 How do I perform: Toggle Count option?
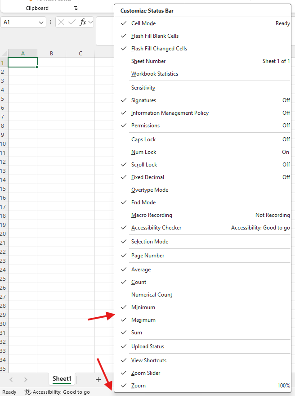click(x=202, y=282)
